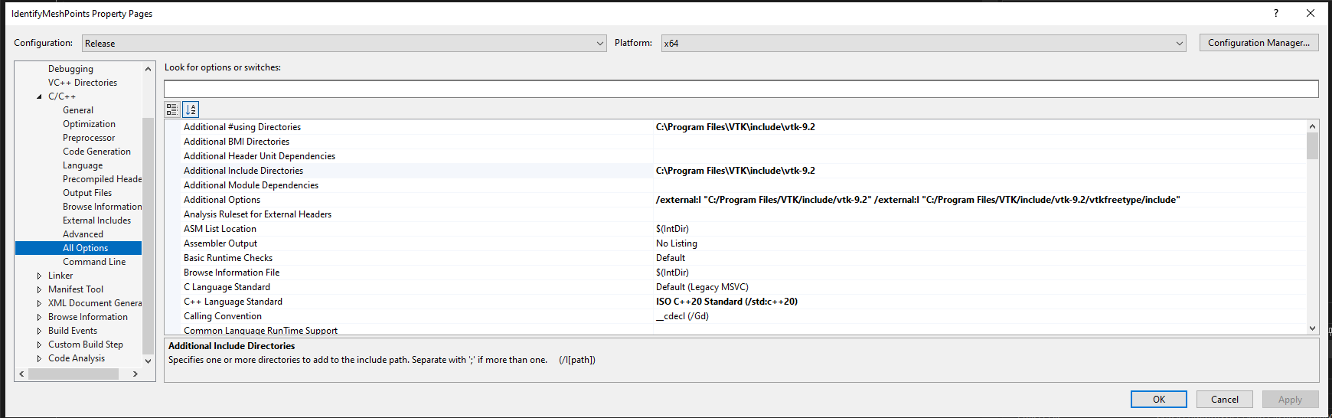Open the Advanced page
This screenshot has height=418, width=1332.
tap(83, 234)
